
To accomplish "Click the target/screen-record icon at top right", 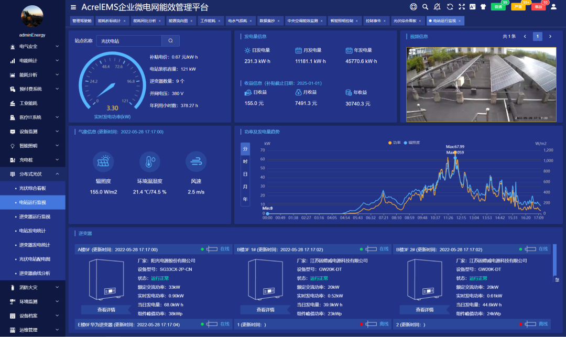I will pyautogui.click(x=415, y=7).
